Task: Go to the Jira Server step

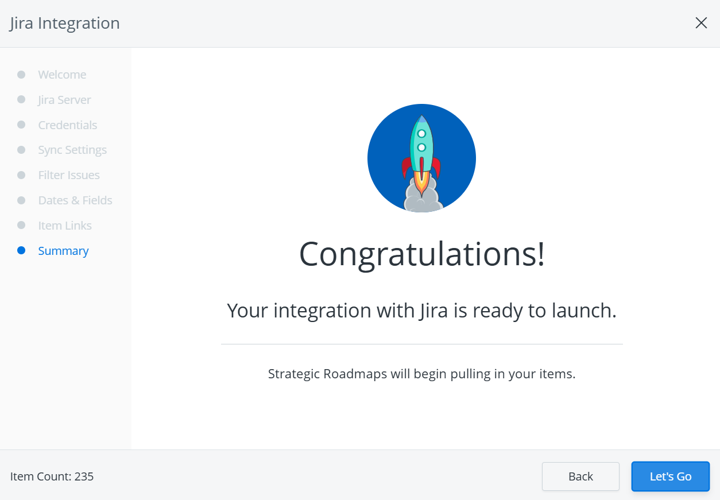Action: (x=64, y=99)
